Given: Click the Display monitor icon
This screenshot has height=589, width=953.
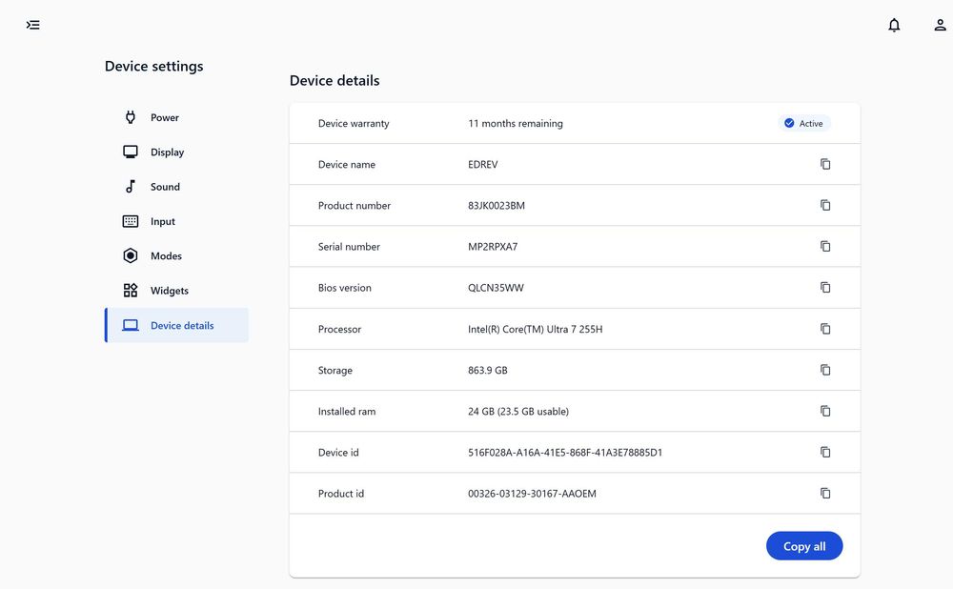Looking at the screenshot, I should coord(130,152).
